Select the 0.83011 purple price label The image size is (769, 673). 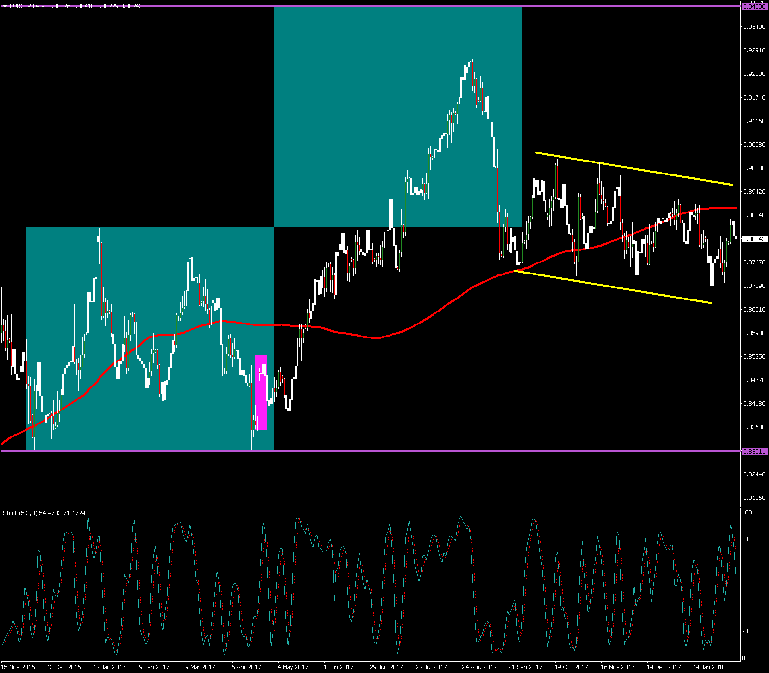click(x=754, y=451)
